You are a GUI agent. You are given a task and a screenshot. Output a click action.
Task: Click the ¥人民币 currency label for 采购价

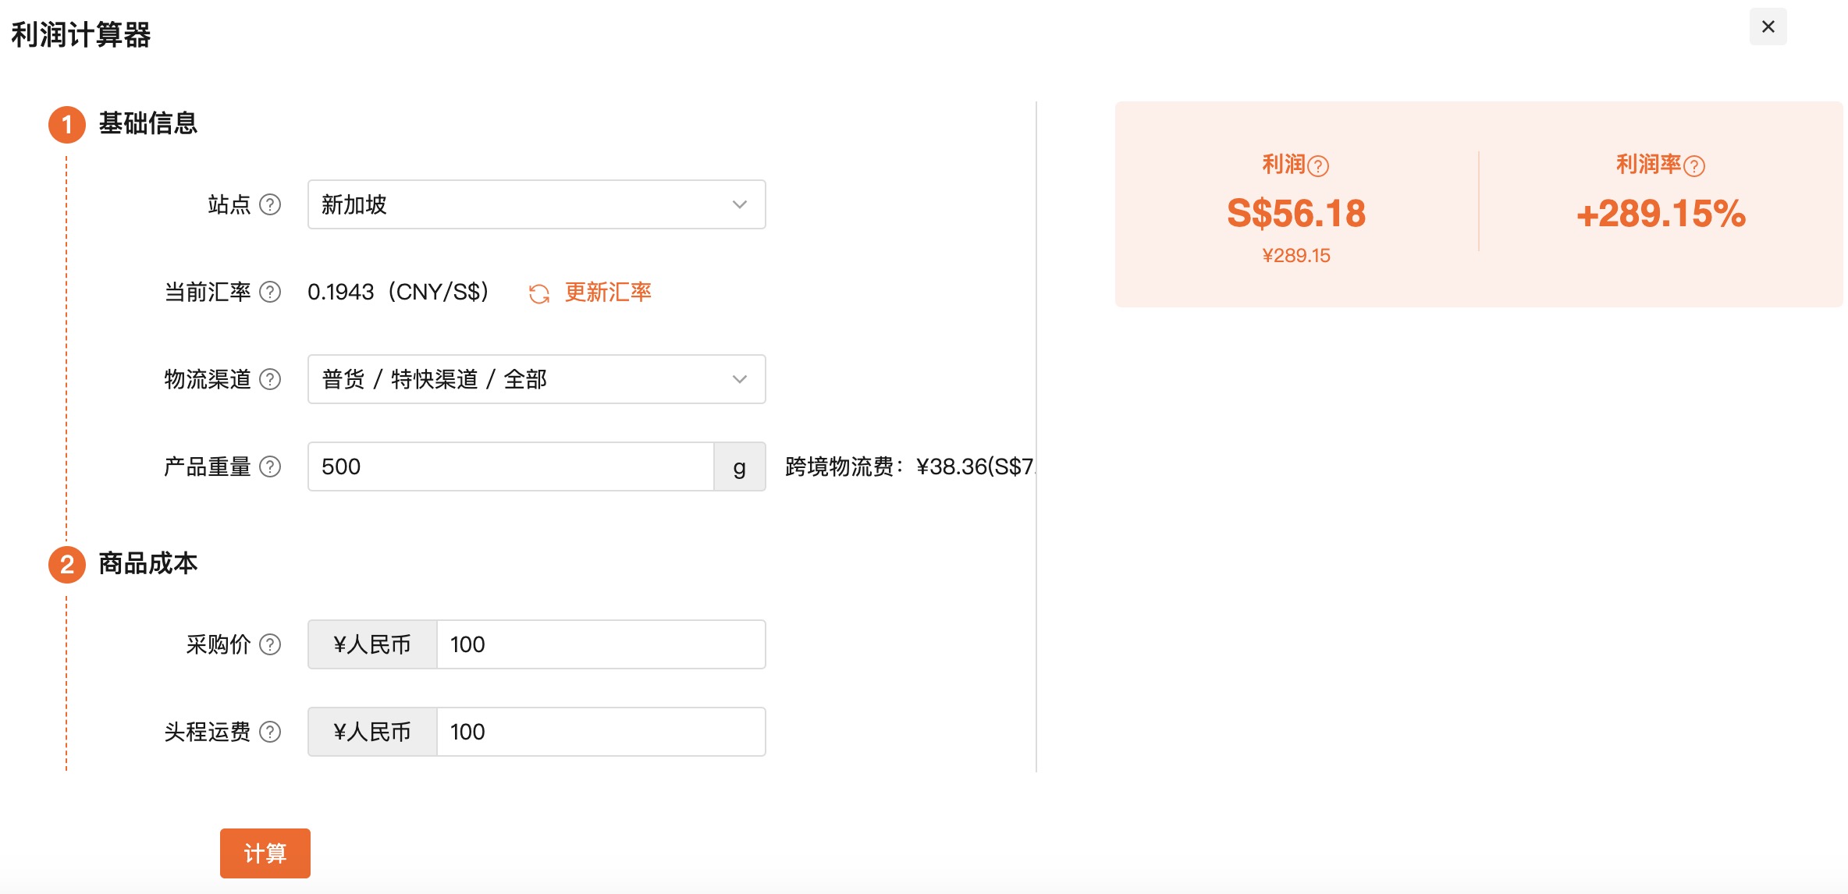click(x=372, y=644)
